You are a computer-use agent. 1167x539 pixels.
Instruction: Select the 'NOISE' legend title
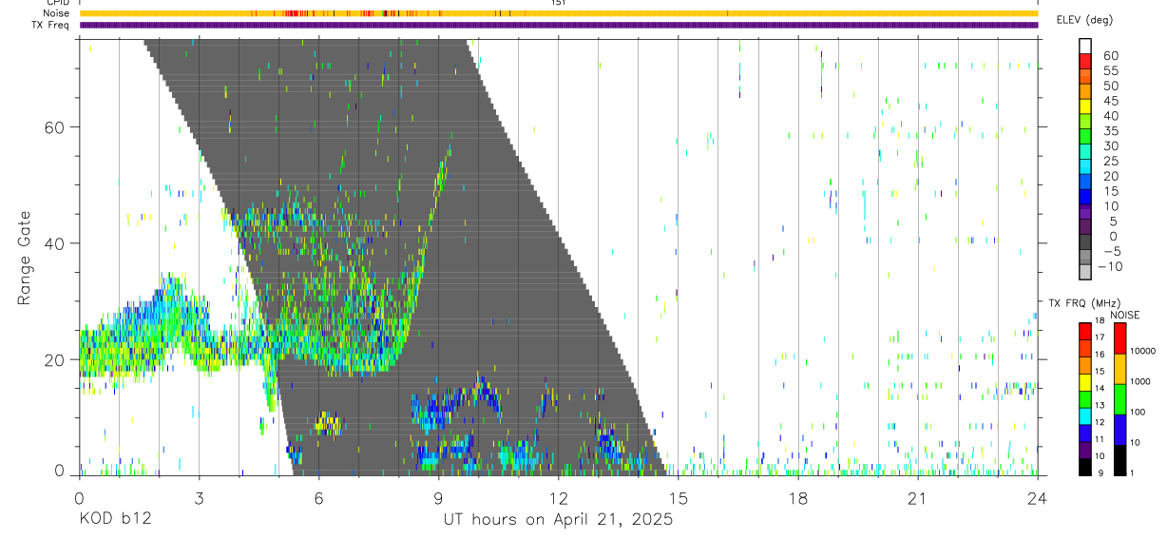point(1126,316)
